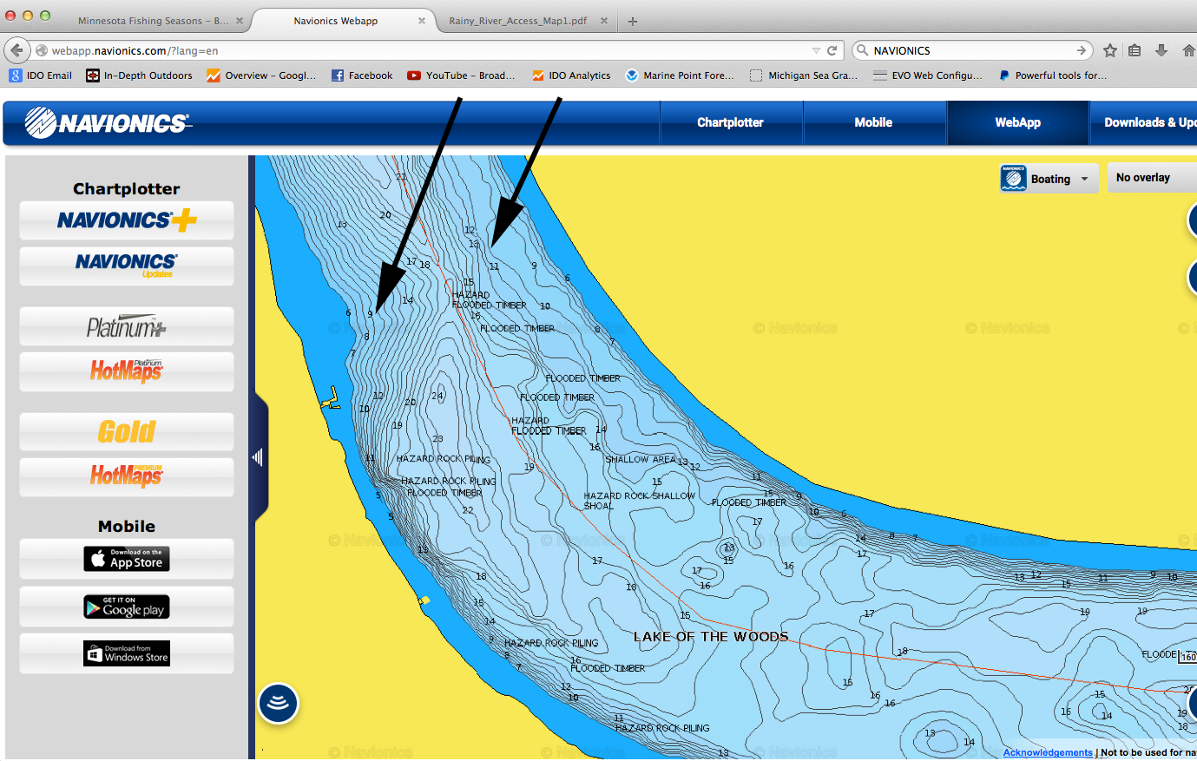Viewport: 1197px width, 761px height.
Task: Open IDO Email bookmark
Action: pos(41,75)
